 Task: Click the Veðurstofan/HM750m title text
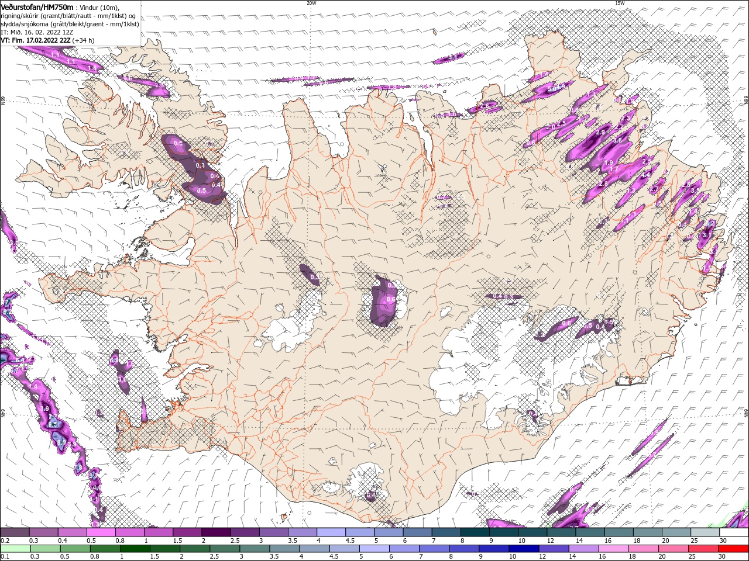pos(37,7)
